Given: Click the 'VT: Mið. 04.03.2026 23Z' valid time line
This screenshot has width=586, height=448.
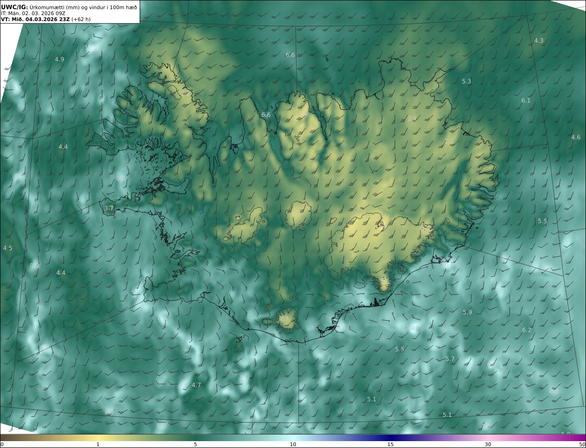Looking at the screenshot, I should click(35, 19).
